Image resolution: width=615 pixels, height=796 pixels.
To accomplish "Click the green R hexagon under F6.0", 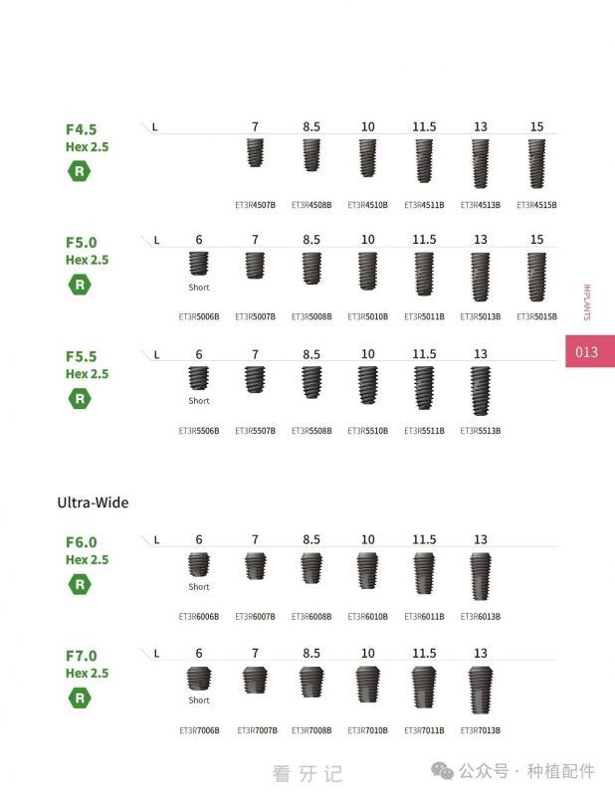I will [80, 584].
